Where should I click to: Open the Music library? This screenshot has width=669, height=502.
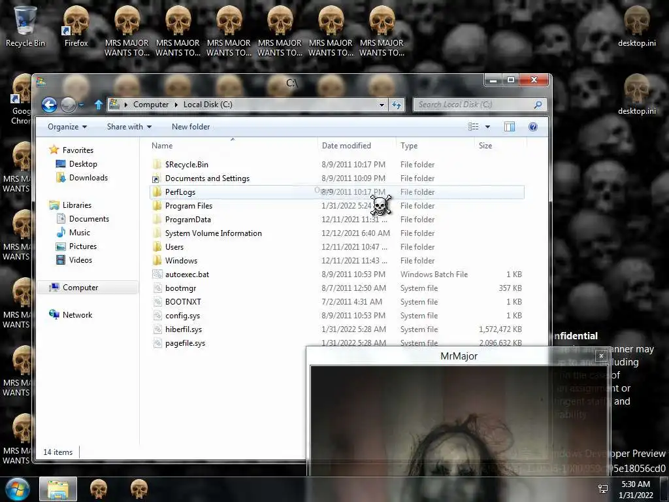click(79, 233)
